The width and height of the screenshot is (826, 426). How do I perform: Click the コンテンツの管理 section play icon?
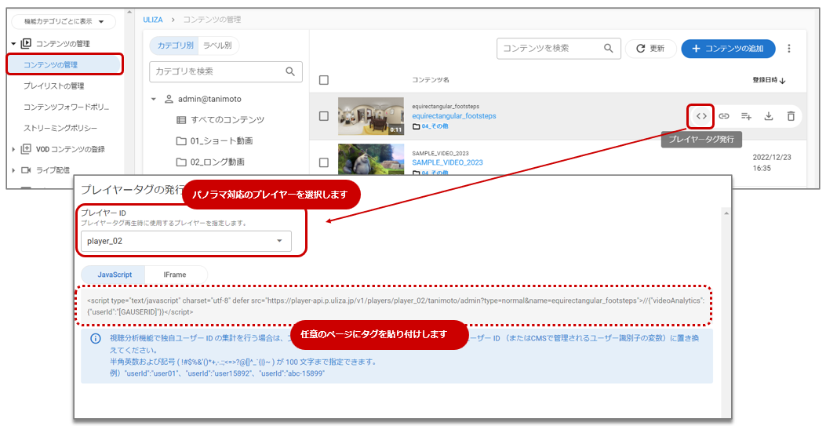point(26,44)
